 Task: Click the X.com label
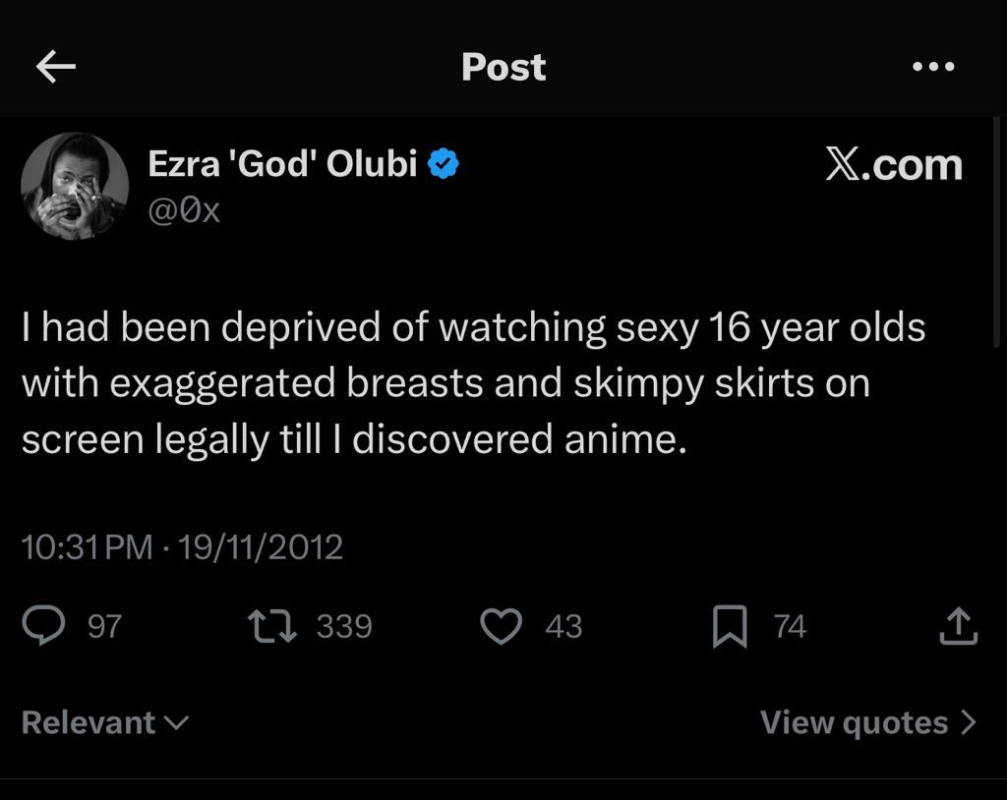[893, 164]
